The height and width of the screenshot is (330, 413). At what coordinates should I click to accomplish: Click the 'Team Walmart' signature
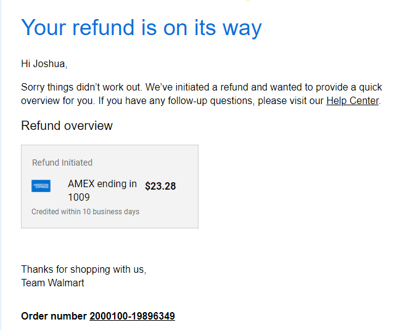coord(52,283)
